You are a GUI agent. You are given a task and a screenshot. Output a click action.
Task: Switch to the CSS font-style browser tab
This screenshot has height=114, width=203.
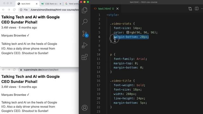pyautogui.click(x=51, y=4)
